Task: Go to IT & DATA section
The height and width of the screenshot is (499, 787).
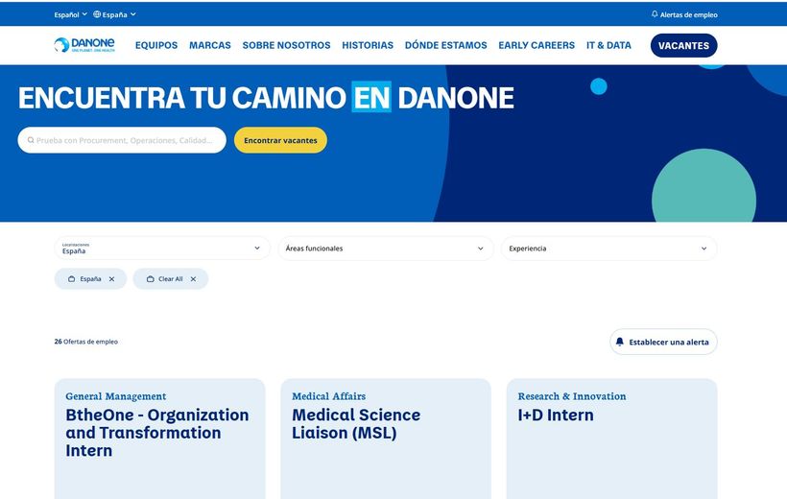Action: click(x=608, y=45)
